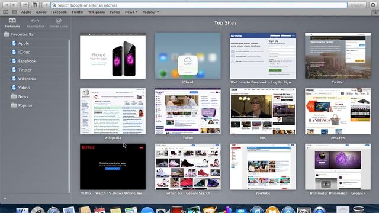
Task: Click the Twitter bookmark globe icon in sidebar
Action: 14,70
